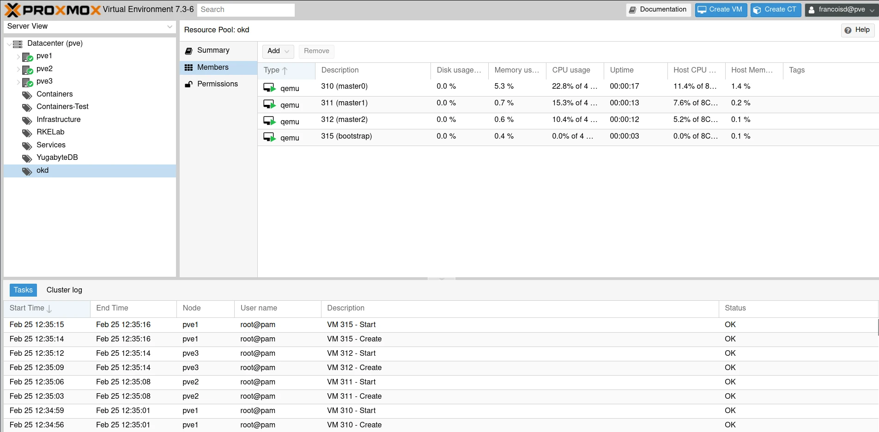Sort by Start Time column
The height and width of the screenshot is (432, 879).
click(47, 308)
